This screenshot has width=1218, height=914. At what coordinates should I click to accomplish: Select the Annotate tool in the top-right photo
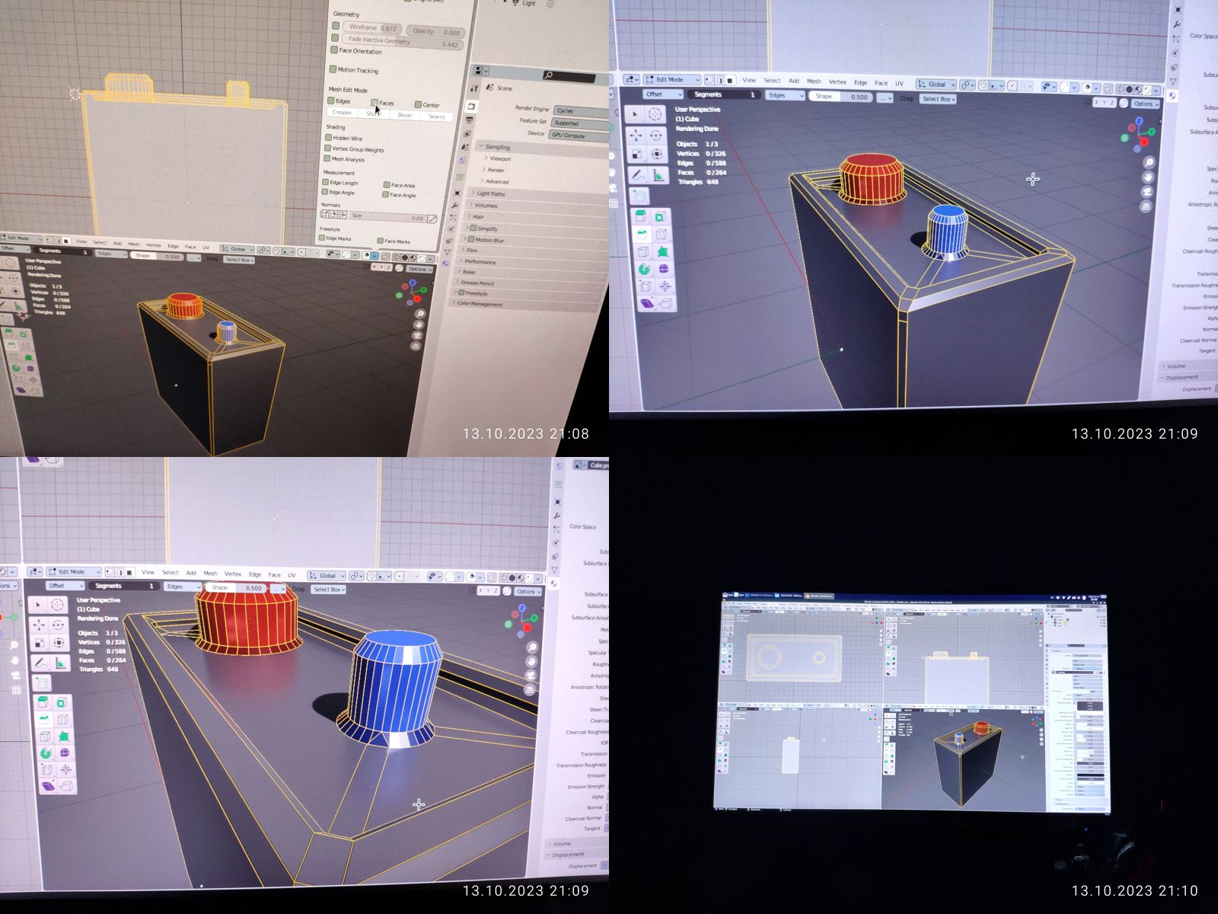click(x=637, y=175)
